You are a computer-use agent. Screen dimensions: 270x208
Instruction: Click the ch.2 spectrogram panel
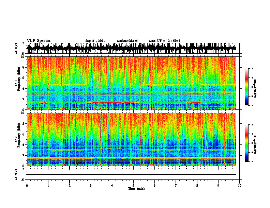tap(132, 139)
